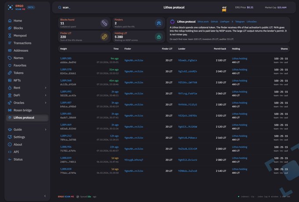Open lender address 9feeUL…FgDaLk
Screen dimensions: 299x202
187,60
